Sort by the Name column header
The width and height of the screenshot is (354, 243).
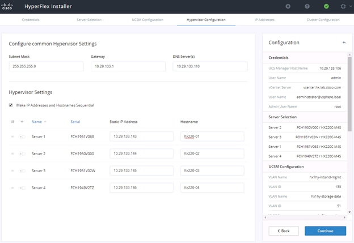36,122
